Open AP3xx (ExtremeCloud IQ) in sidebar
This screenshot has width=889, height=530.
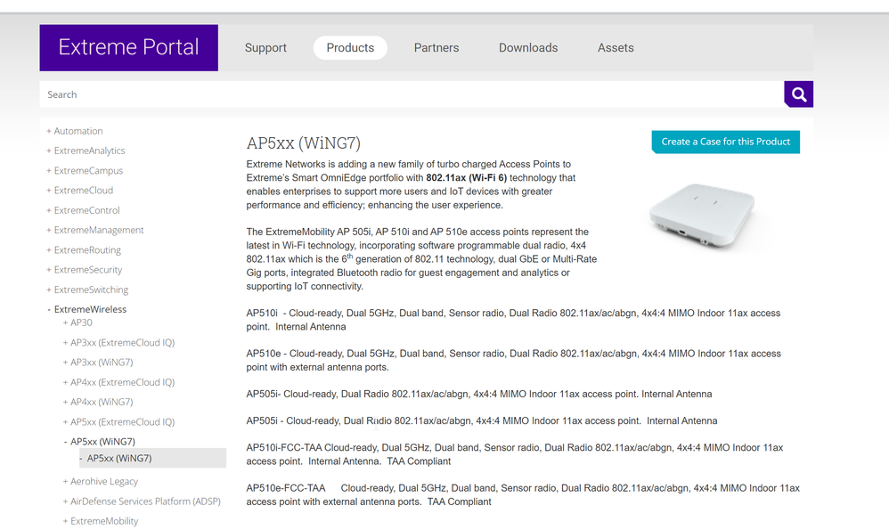[119, 342]
